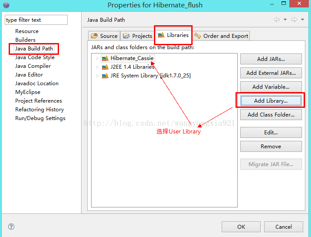Go forward using the right arrow icon

tap(294, 20)
